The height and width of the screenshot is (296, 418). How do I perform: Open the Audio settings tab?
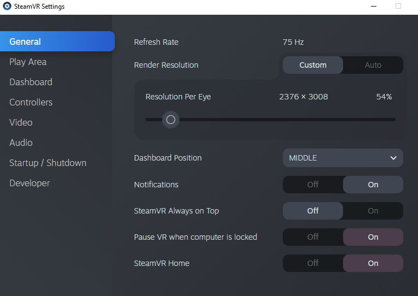(21, 143)
